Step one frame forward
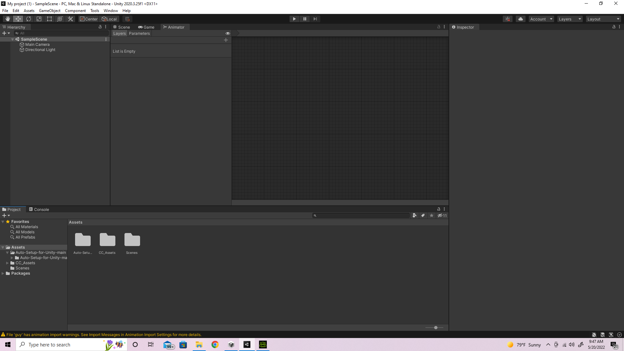Viewport: 624px width, 351px height. (x=315, y=19)
